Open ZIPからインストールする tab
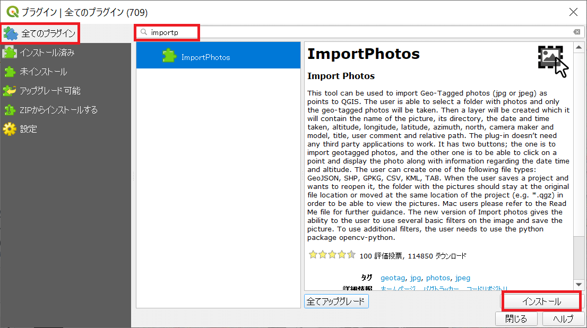The height and width of the screenshot is (328, 587). coord(58,110)
